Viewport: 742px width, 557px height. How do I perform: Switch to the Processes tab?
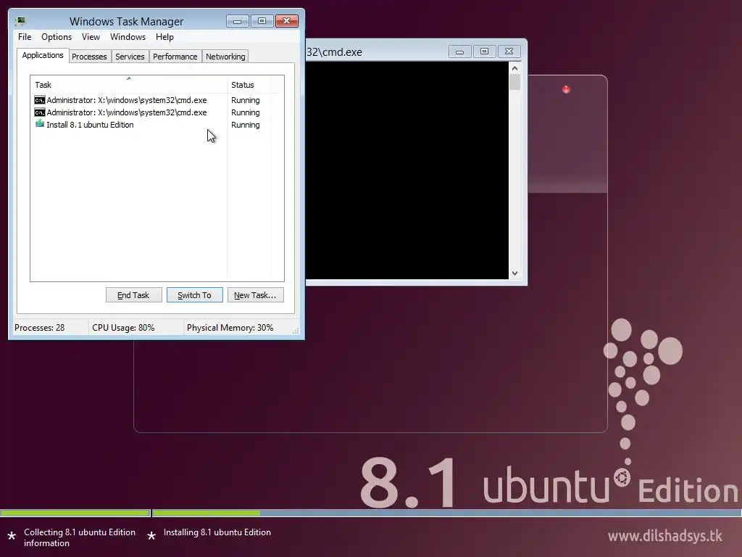pyautogui.click(x=89, y=57)
